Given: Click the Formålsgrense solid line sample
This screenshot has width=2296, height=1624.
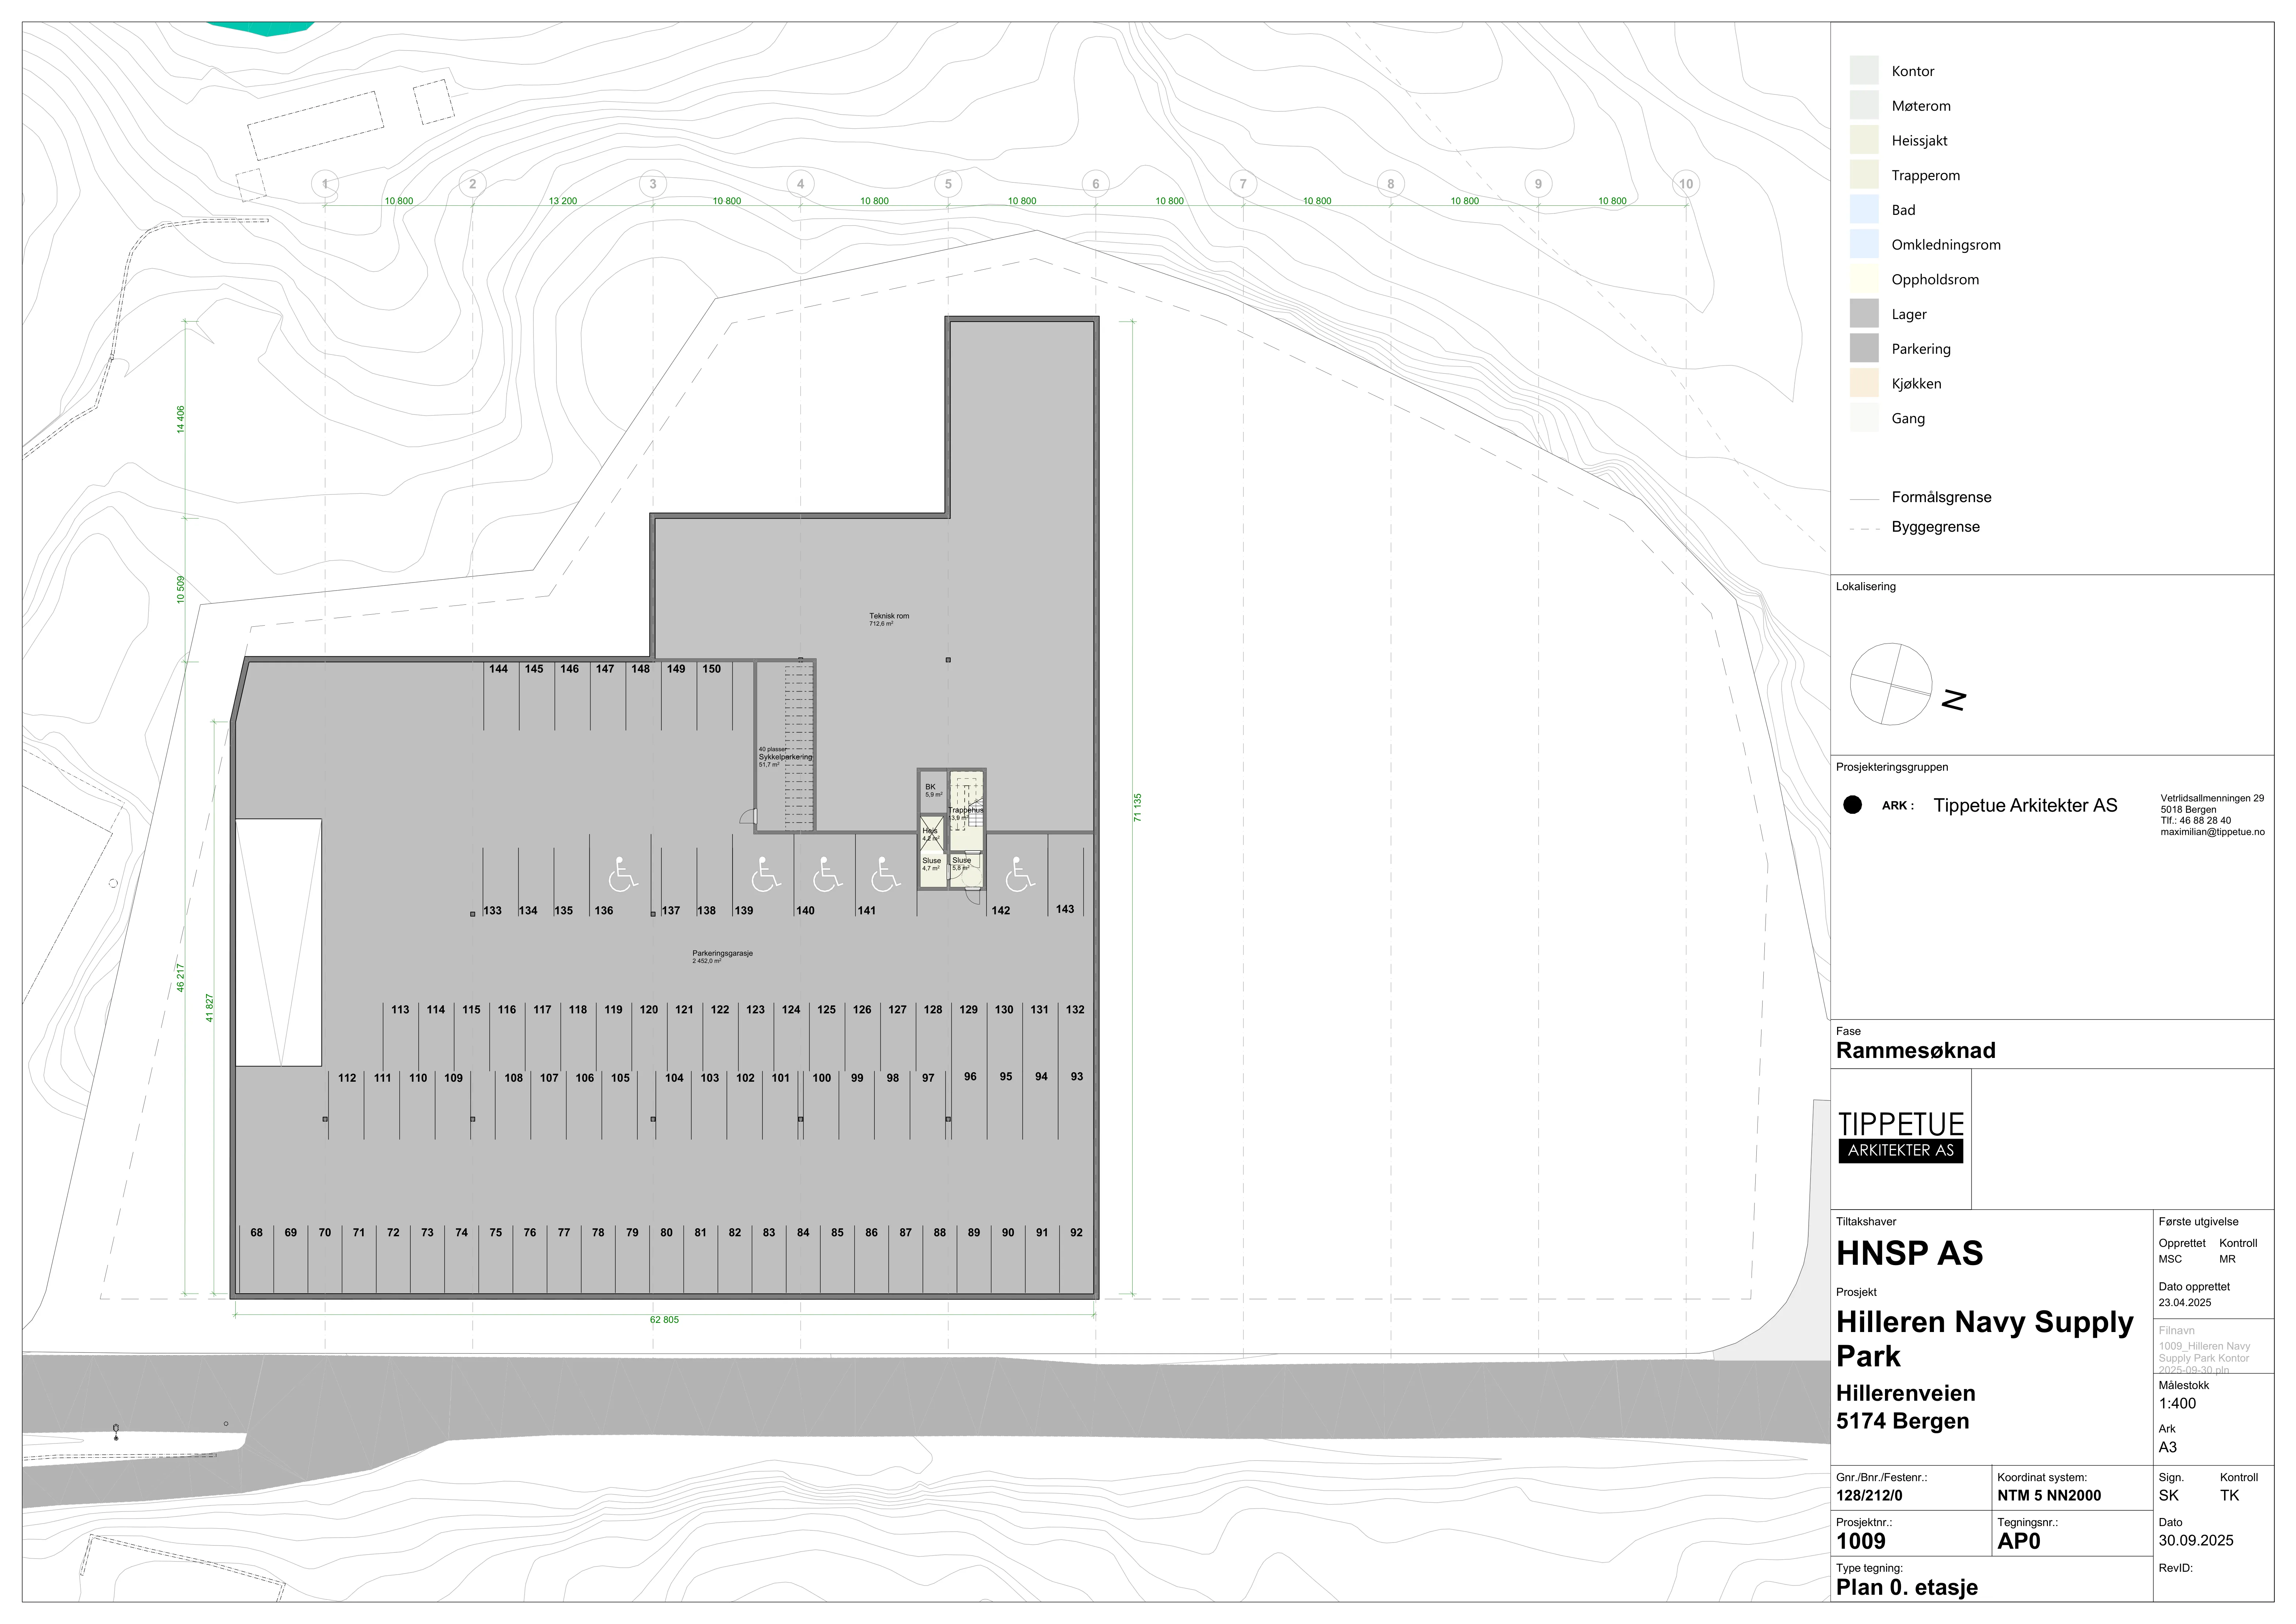Looking at the screenshot, I should click(x=1864, y=498).
